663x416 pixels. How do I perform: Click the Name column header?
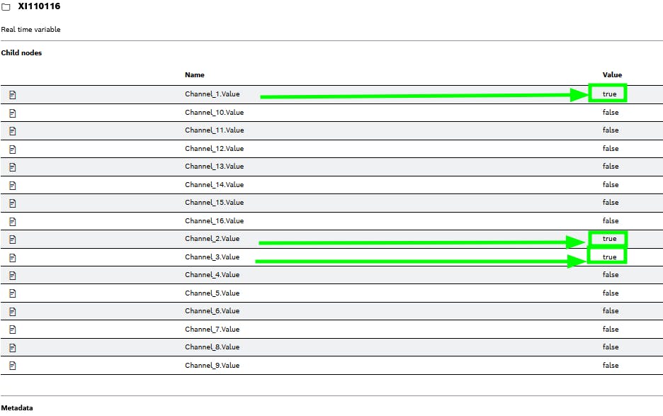[x=195, y=75]
